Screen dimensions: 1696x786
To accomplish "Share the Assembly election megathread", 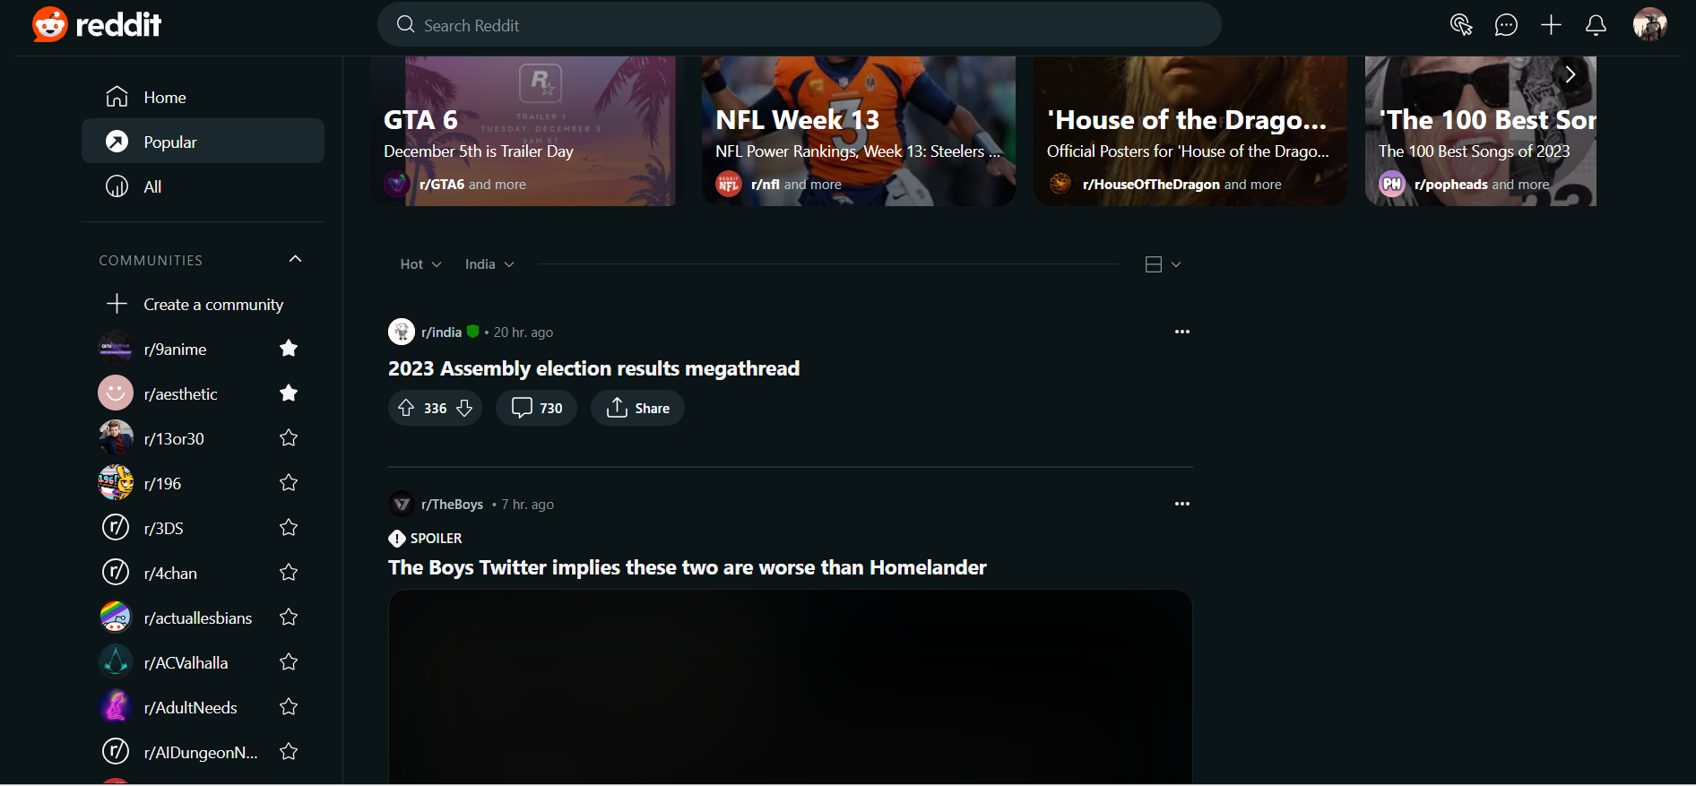I will click(x=637, y=408).
